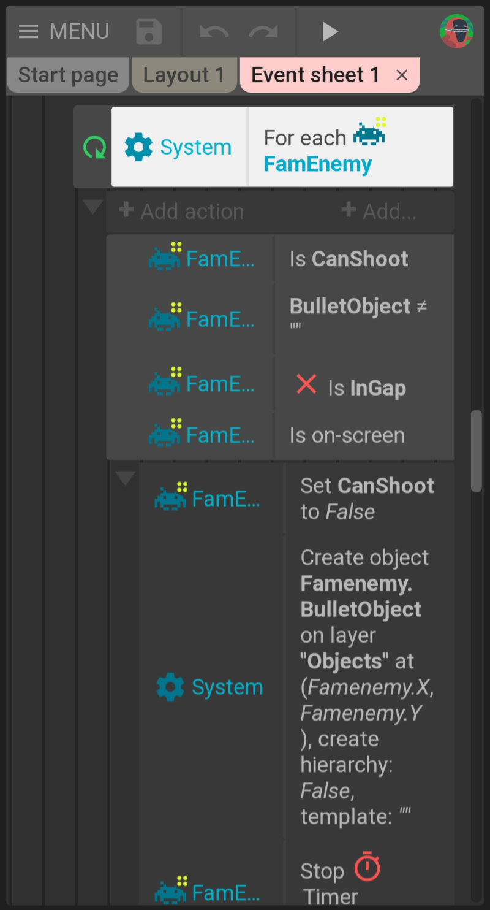Close the Event sheet 1 tab

[402, 75]
